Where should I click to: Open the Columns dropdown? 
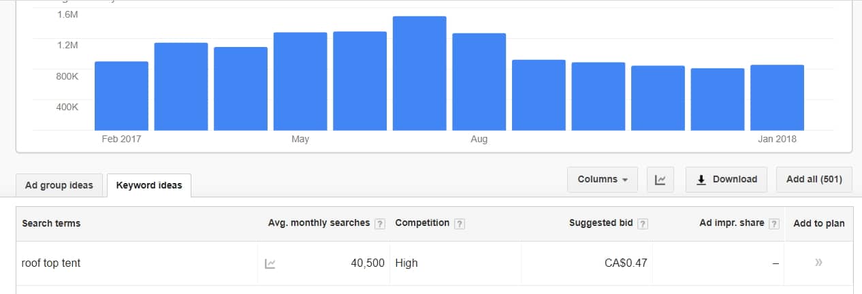[x=603, y=180]
